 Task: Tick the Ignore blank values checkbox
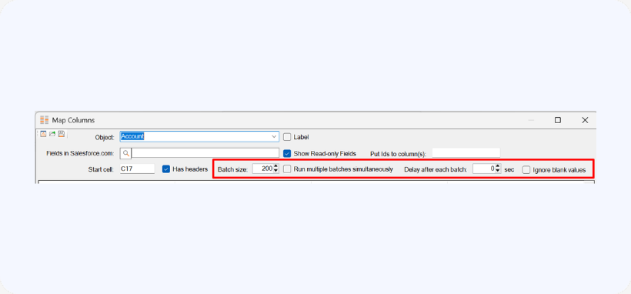(x=526, y=170)
